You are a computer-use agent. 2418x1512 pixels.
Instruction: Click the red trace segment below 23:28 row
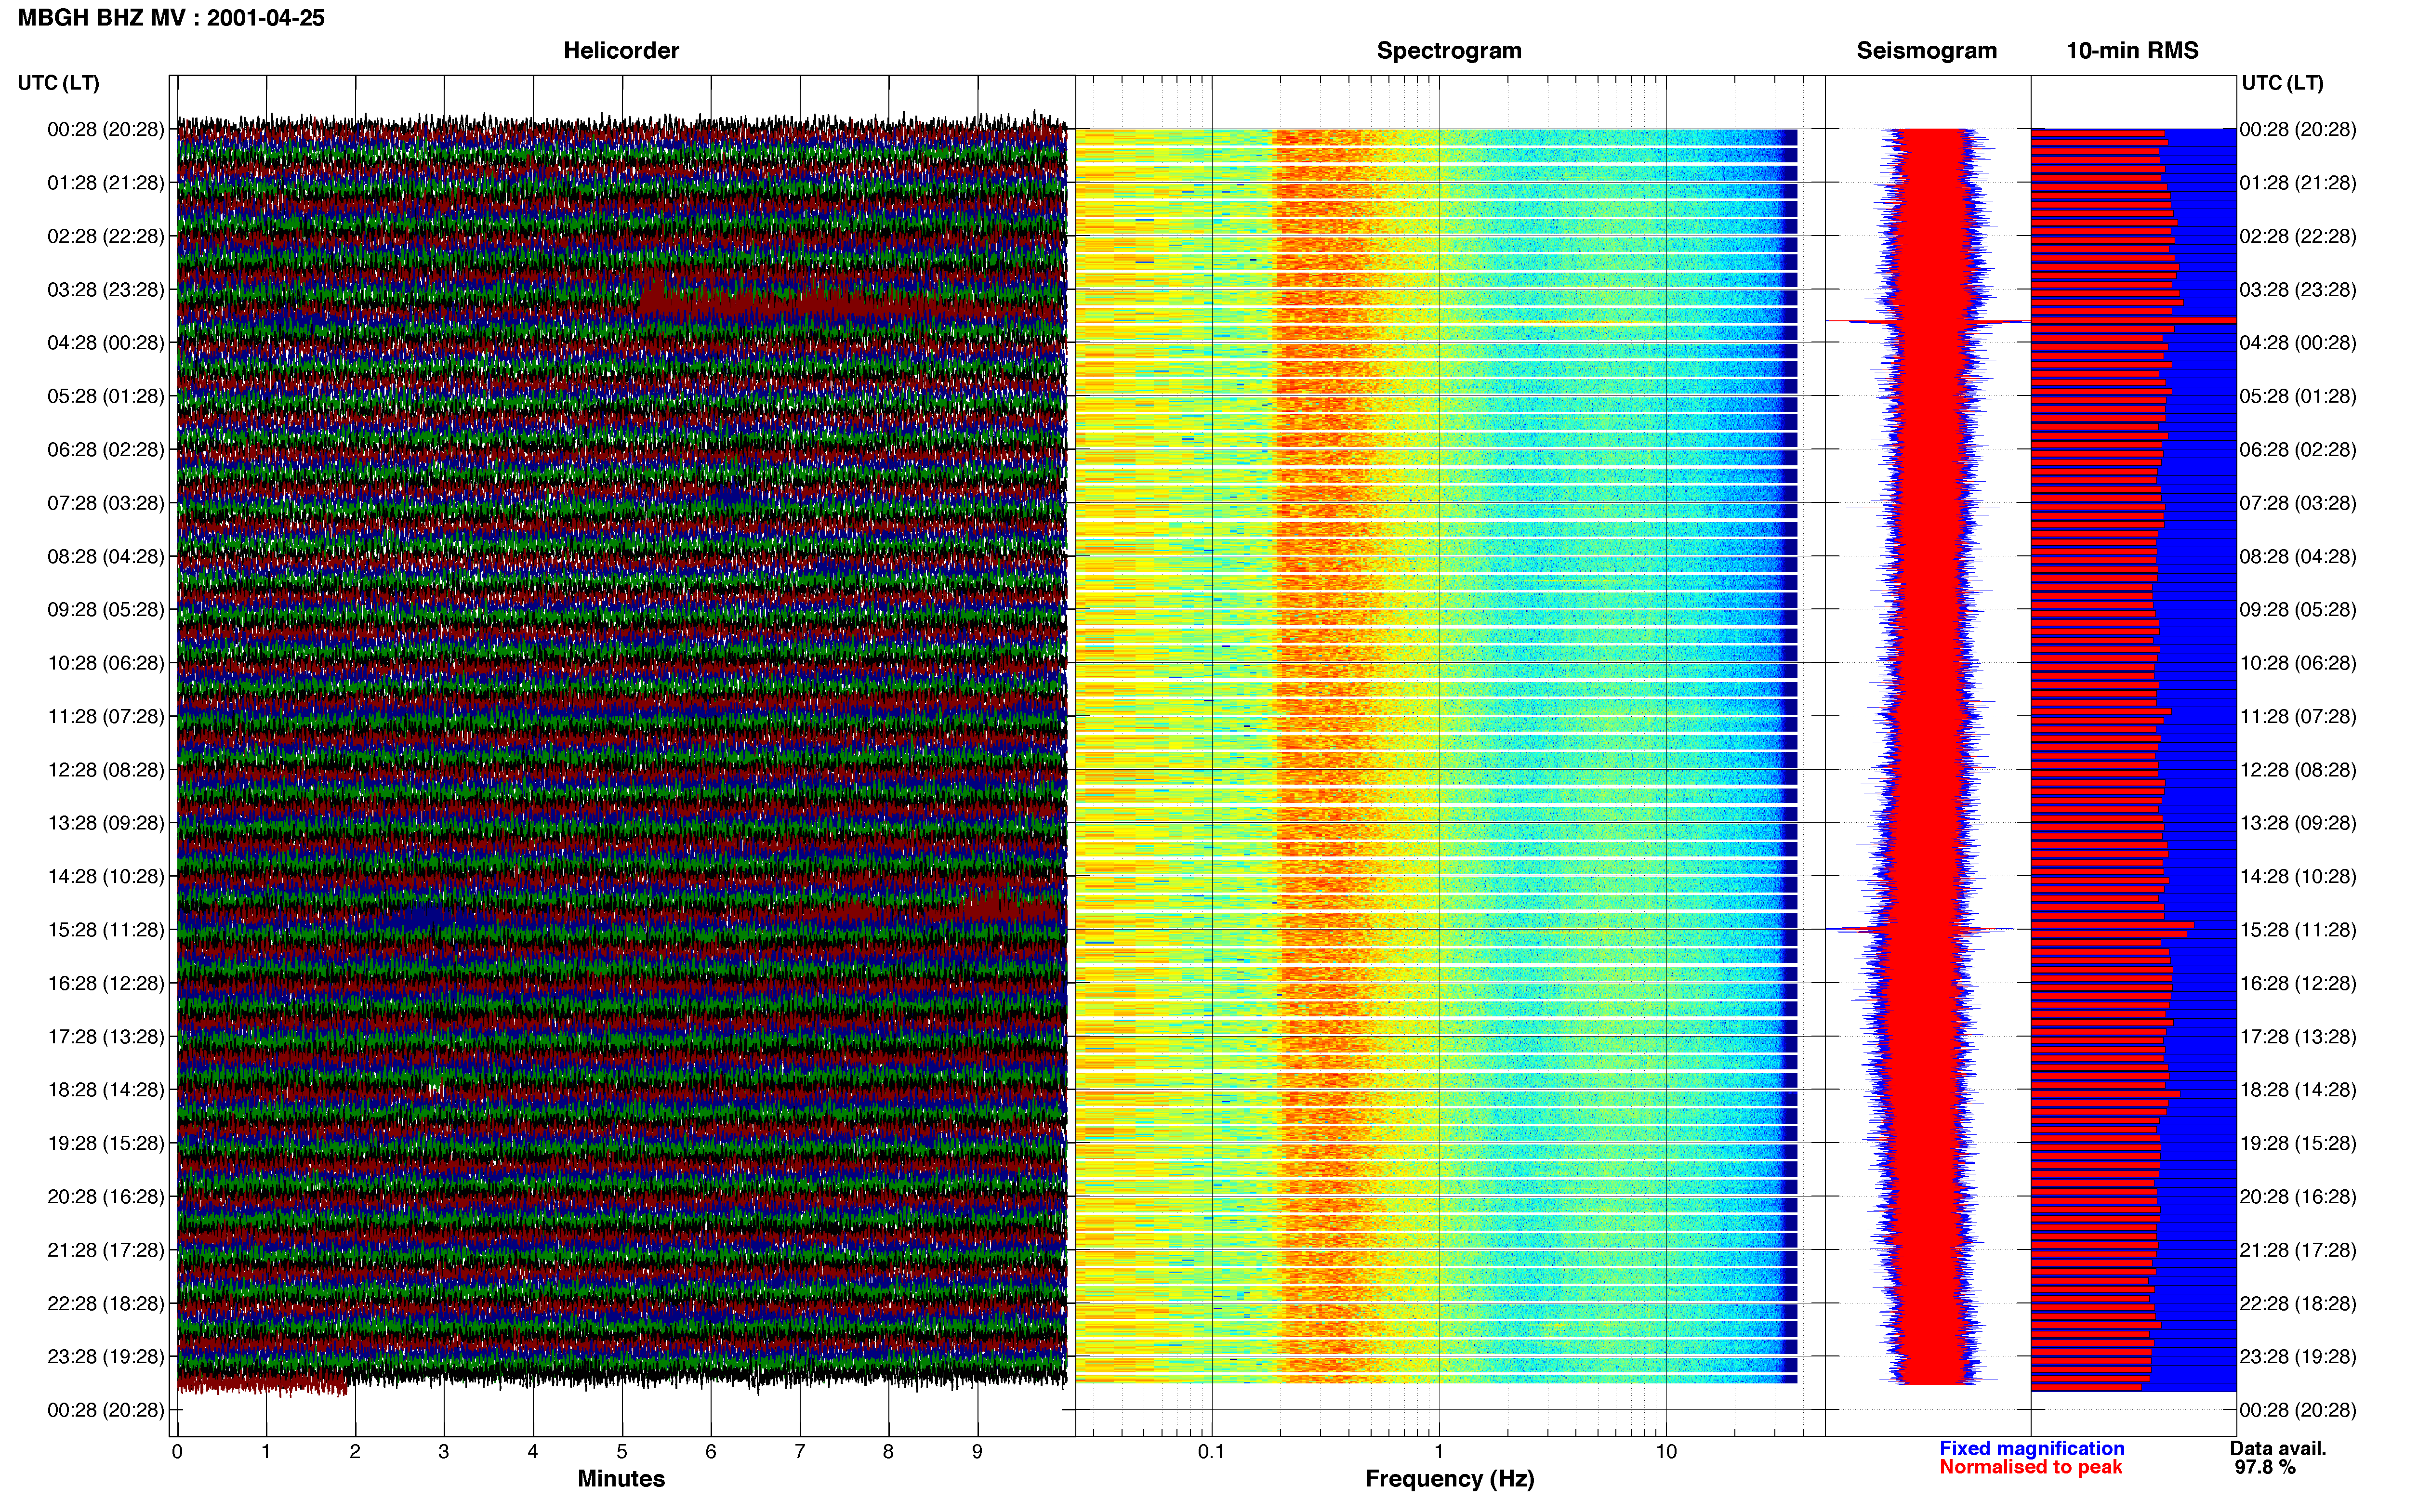[x=262, y=1385]
